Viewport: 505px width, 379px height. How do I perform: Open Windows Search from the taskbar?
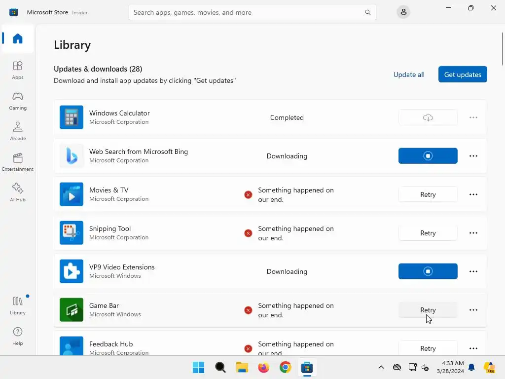(220, 367)
